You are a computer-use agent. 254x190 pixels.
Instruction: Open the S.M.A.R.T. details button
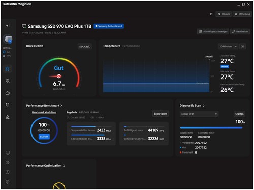[85, 47]
